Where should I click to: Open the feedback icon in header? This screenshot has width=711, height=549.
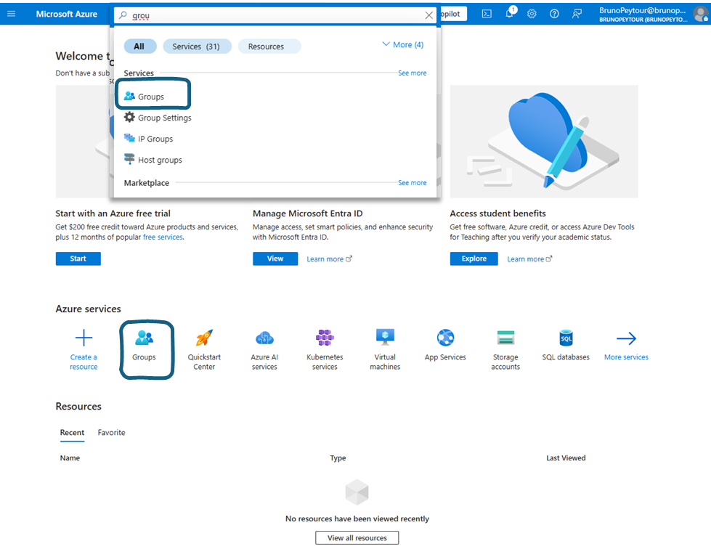tap(577, 14)
